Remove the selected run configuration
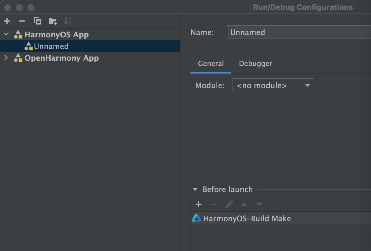 [22, 21]
